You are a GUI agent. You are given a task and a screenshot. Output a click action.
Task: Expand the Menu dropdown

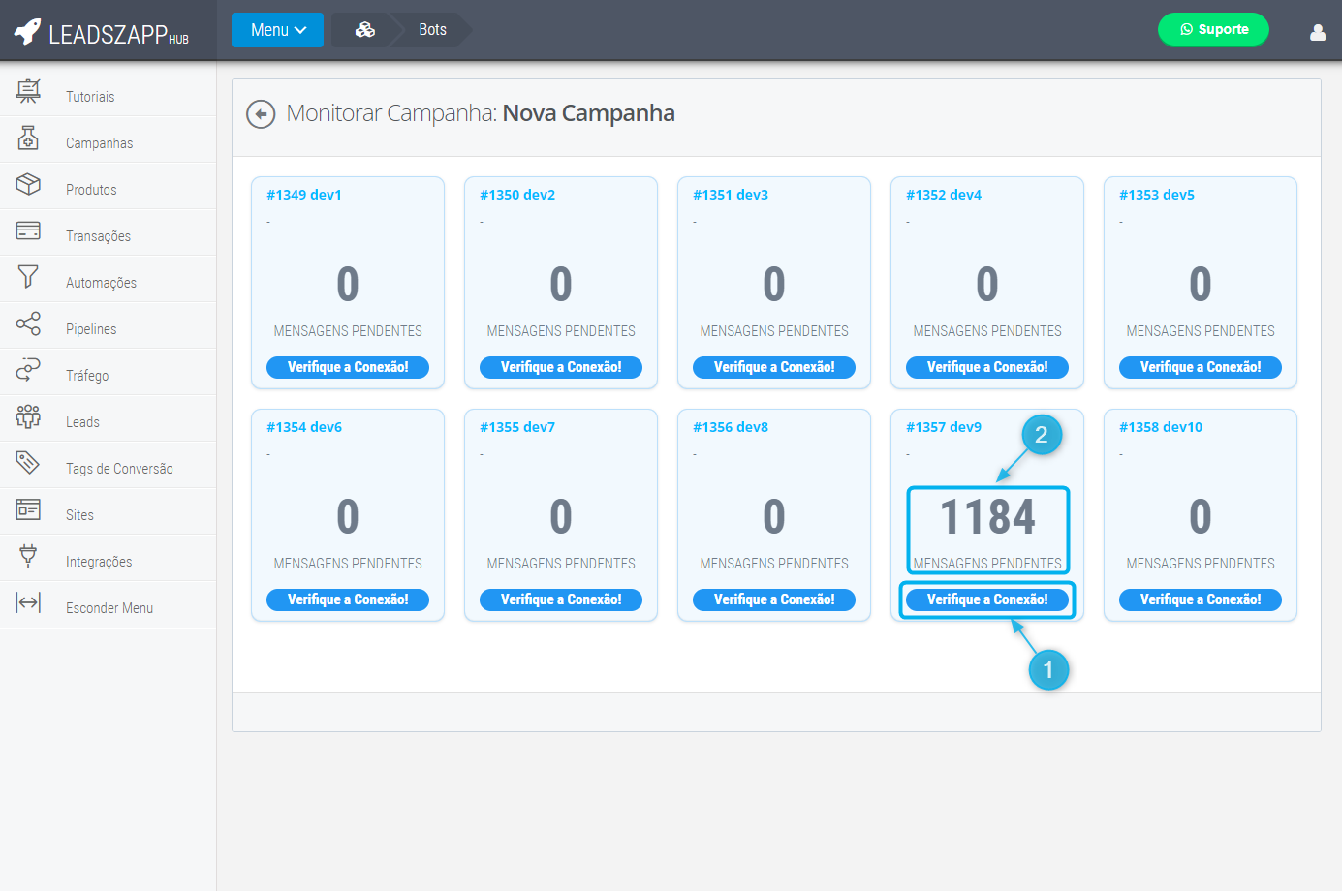coord(278,30)
